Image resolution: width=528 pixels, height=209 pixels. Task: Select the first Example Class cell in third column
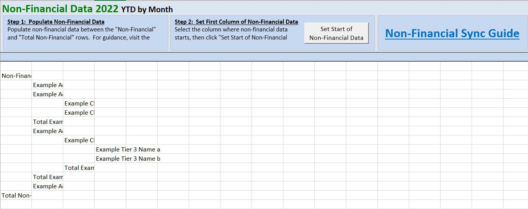tap(79, 103)
